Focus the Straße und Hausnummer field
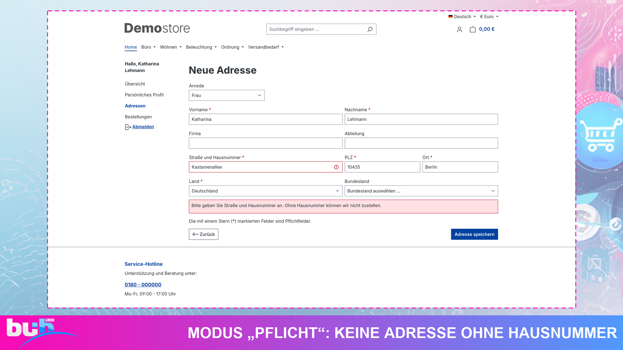 point(265,167)
